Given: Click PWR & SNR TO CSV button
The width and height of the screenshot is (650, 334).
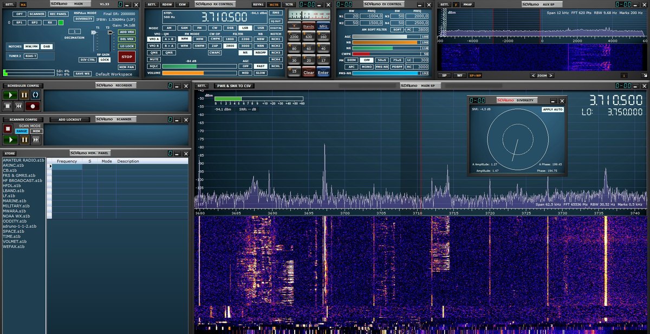Looking at the screenshot, I should pyautogui.click(x=234, y=86).
